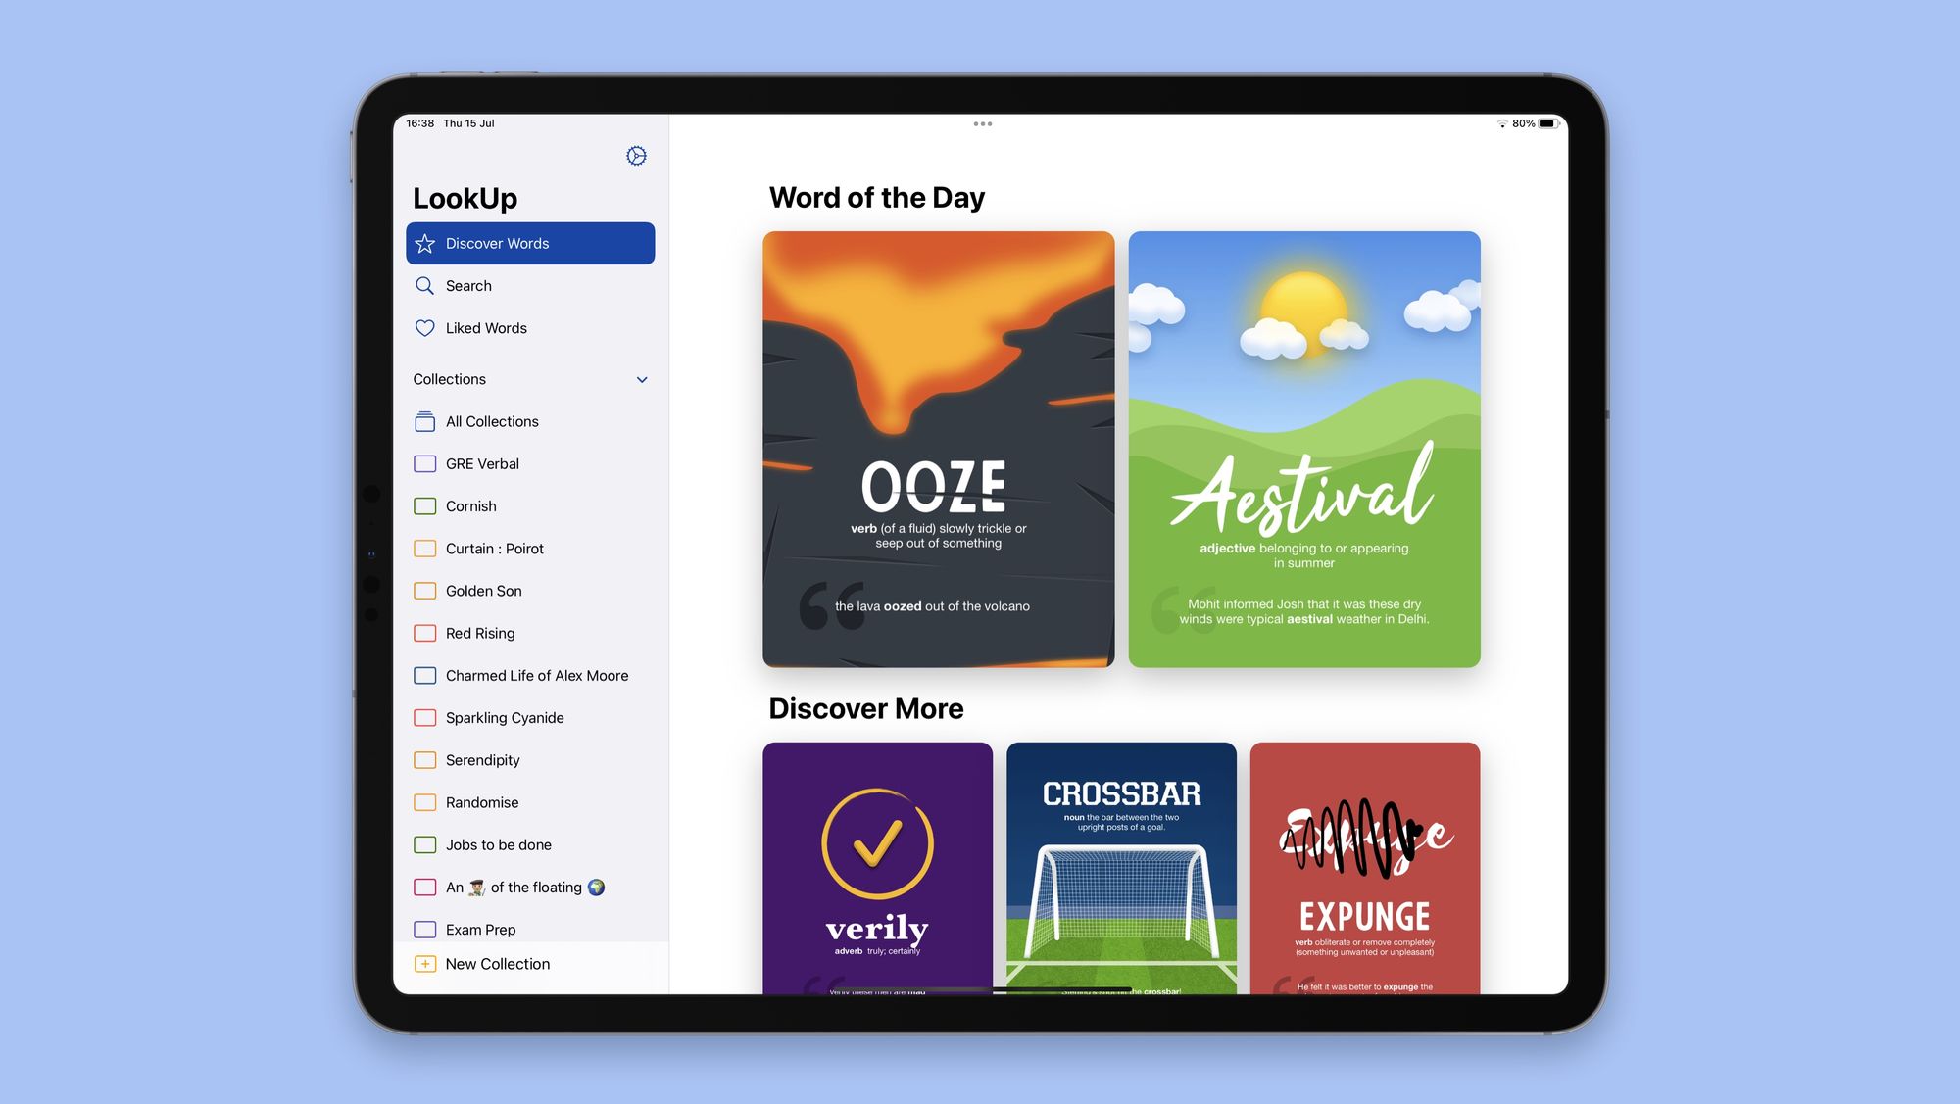Screen dimensions: 1960x1104
Task: Enable Exam Prep collection checkbox
Action: pyautogui.click(x=425, y=929)
